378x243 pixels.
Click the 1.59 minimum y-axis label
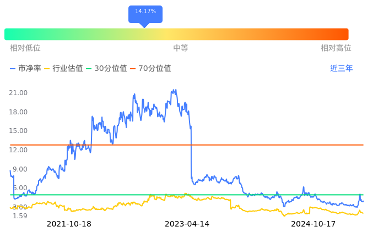(x=20, y=216)
